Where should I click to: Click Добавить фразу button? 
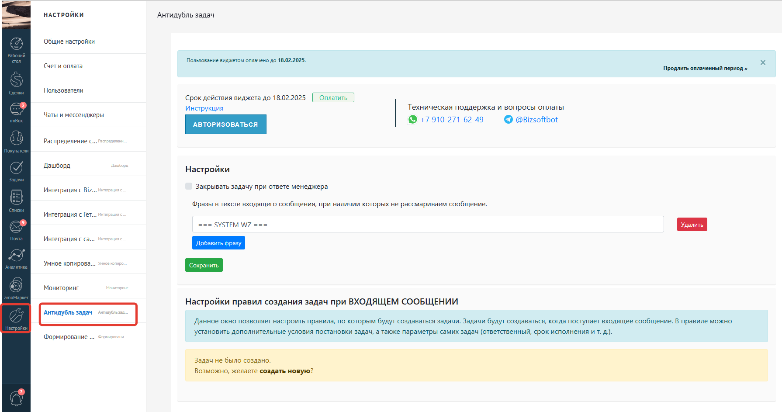tap(218, 243)
